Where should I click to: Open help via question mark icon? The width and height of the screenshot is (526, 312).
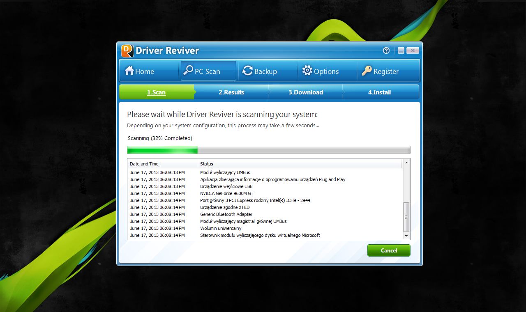coord(386,50)
